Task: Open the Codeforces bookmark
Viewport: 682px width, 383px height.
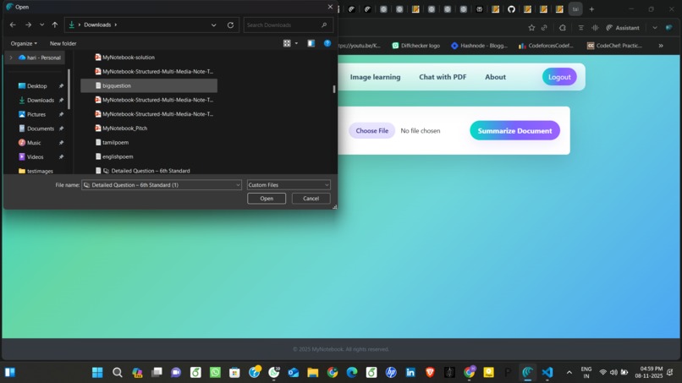Action: (x=546, y=46)
